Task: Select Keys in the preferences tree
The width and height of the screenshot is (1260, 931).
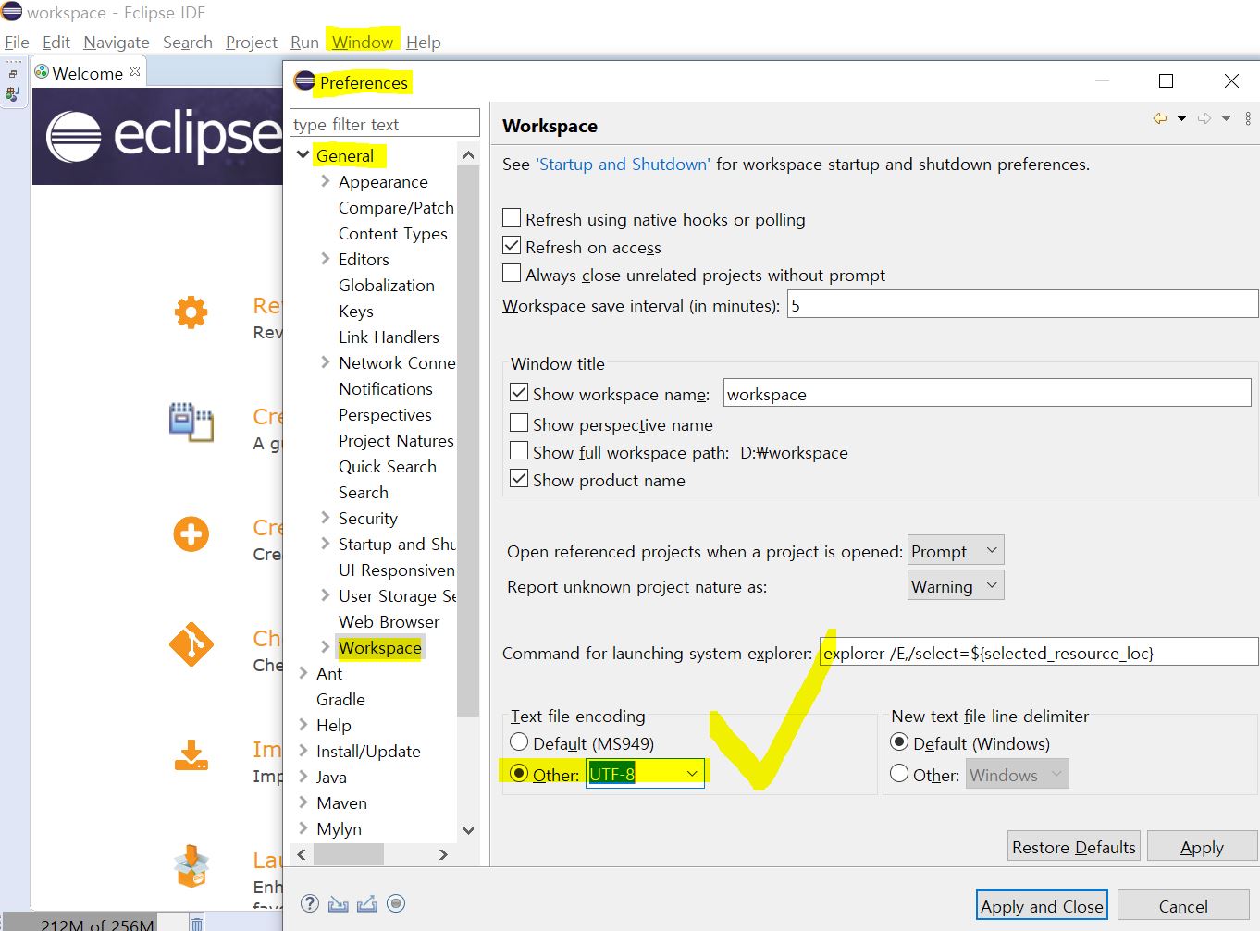Action: (356, 312)
